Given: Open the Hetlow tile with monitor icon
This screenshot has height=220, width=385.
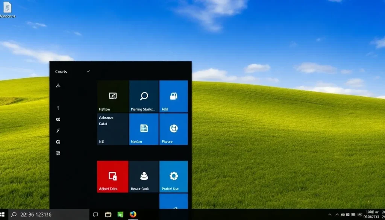Looking at the screenshot, I should [x=113, y=96].
